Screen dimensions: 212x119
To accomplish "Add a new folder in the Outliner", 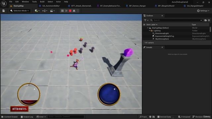I will point(205,20).
